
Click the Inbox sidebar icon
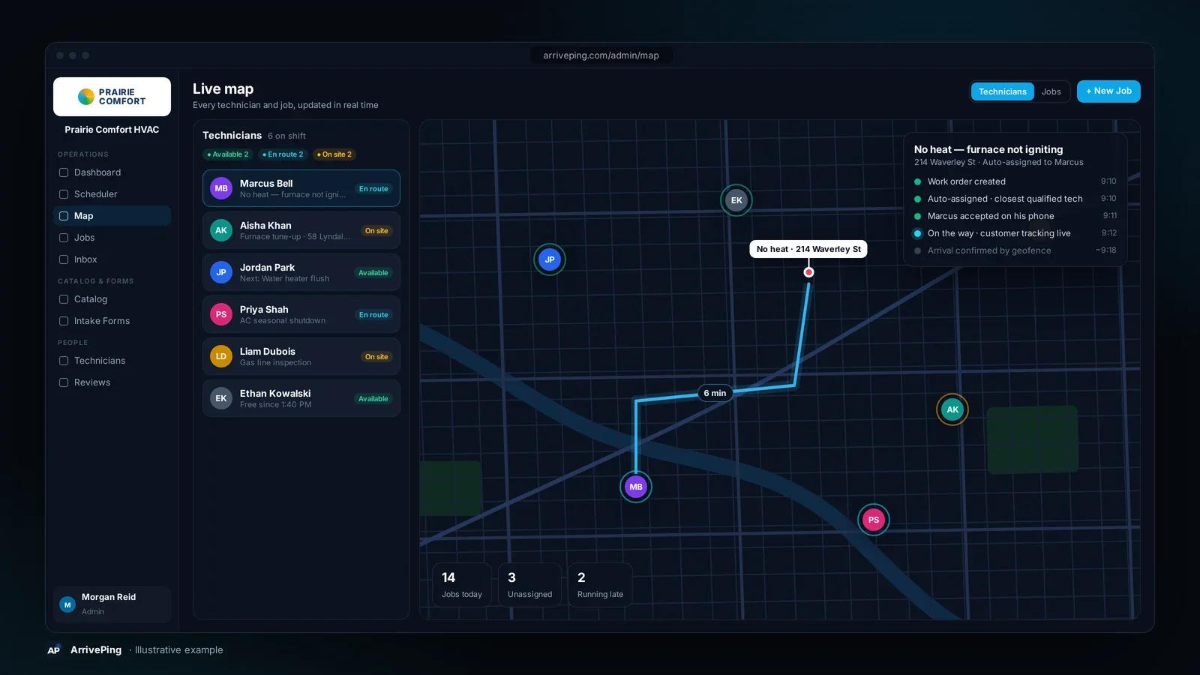click(x=64, y=259)
